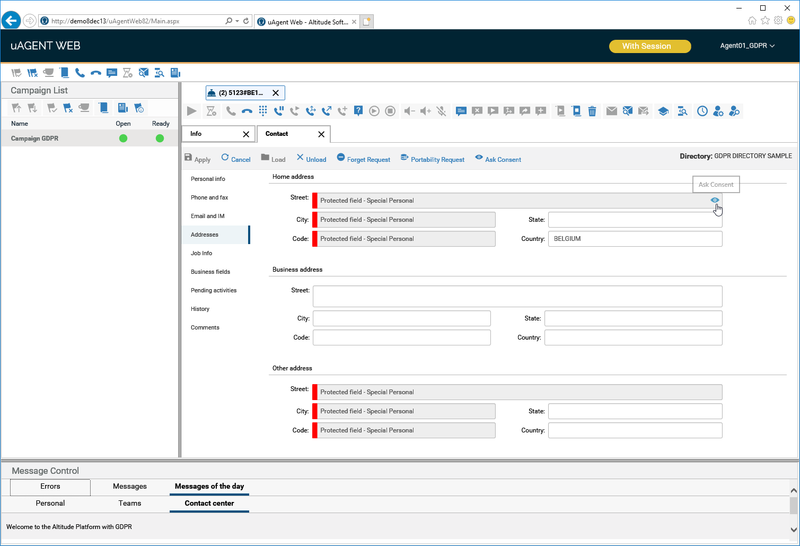The image size is (800, 546).
Task: Click the browser favorites star icon
Action: click(765, 21)
